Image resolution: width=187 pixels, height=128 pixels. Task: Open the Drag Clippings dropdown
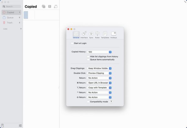click(x=99, y=68)
